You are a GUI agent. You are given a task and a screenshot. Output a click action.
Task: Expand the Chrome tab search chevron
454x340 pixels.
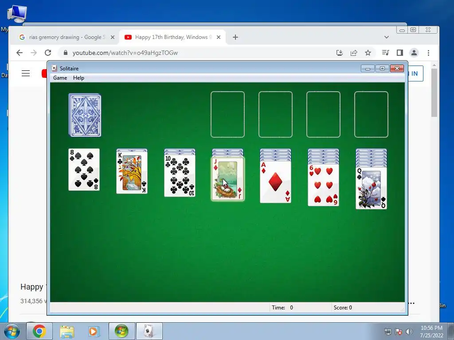[x=386, y=37]
